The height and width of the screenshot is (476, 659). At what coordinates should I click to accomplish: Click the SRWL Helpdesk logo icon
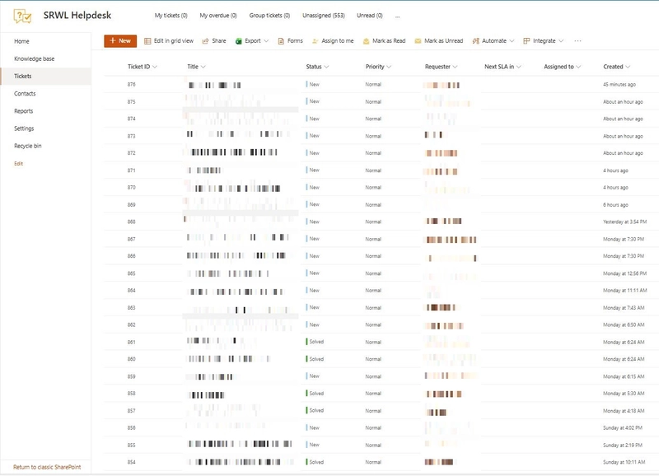pyautogui.click(x=22, y=15)
